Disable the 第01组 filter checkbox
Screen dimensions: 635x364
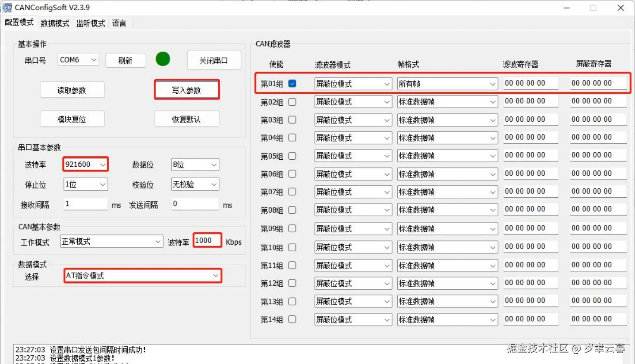pos(292,83)
